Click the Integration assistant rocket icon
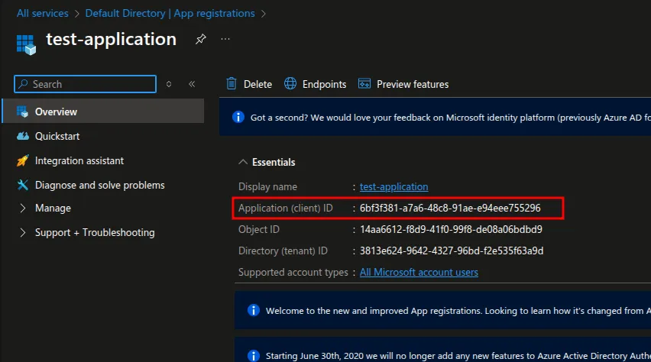The image size is (651, 362). point(22,160)
